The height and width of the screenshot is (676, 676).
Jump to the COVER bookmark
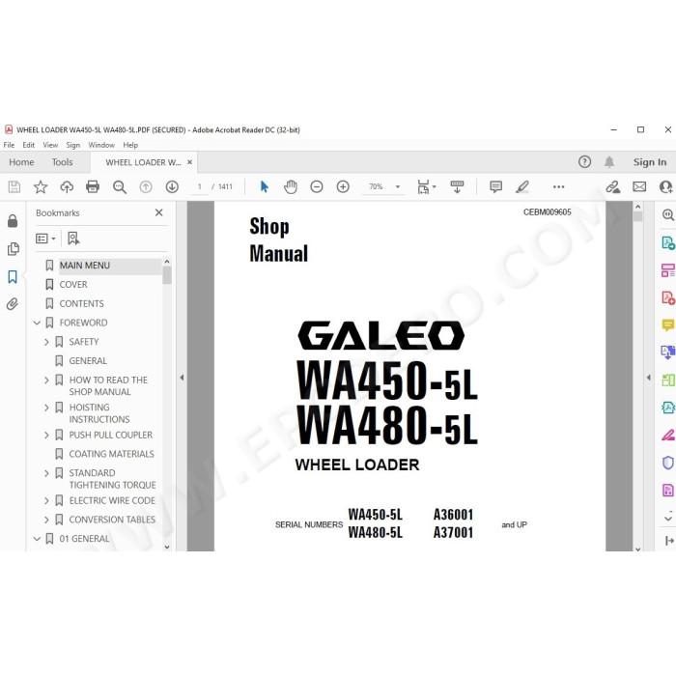[x=73, y=285]
